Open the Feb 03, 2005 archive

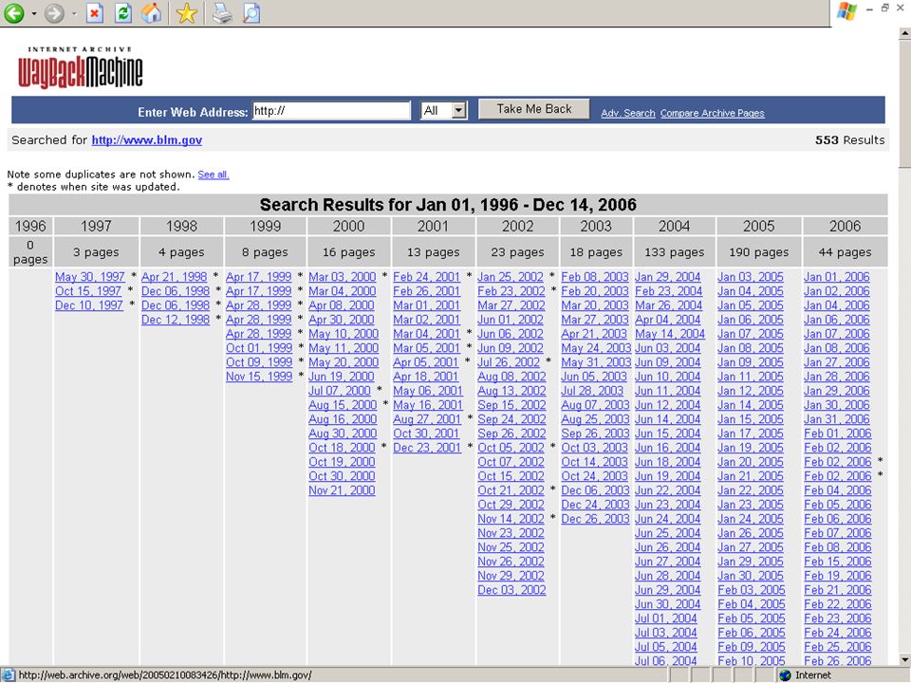(752, 590)
